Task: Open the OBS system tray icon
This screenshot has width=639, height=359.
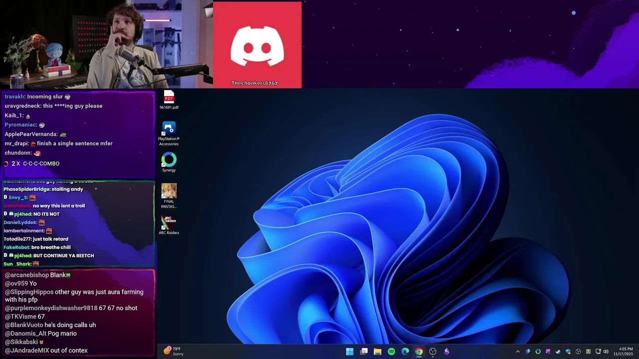Action: 578,352
